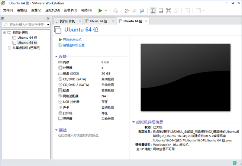Open the 虚拟机(M) menu

point(53,10)
